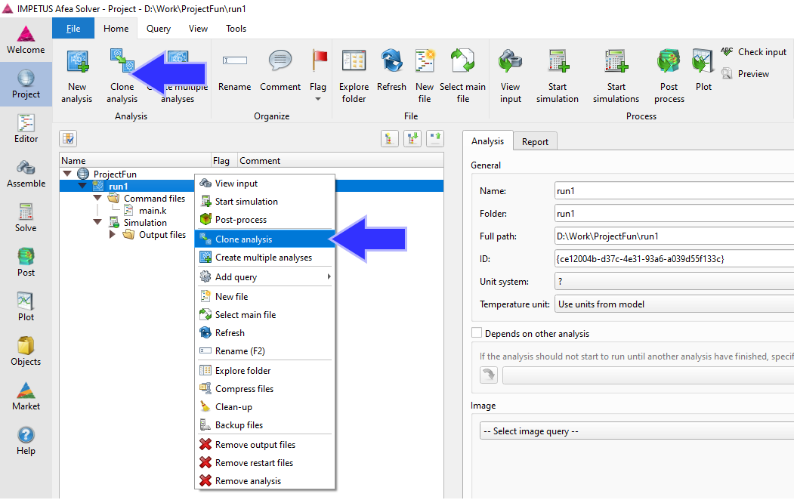Click Start simulations ribbon button

616,76
